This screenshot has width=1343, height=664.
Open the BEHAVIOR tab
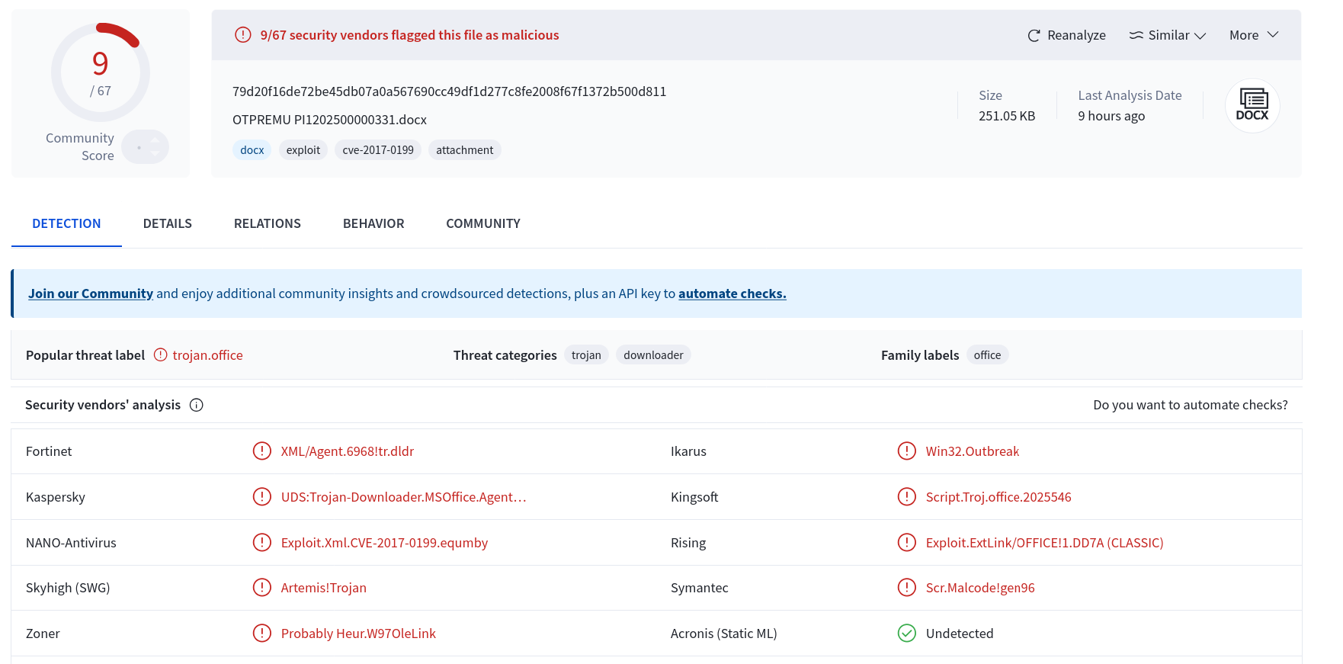(373, 223)
